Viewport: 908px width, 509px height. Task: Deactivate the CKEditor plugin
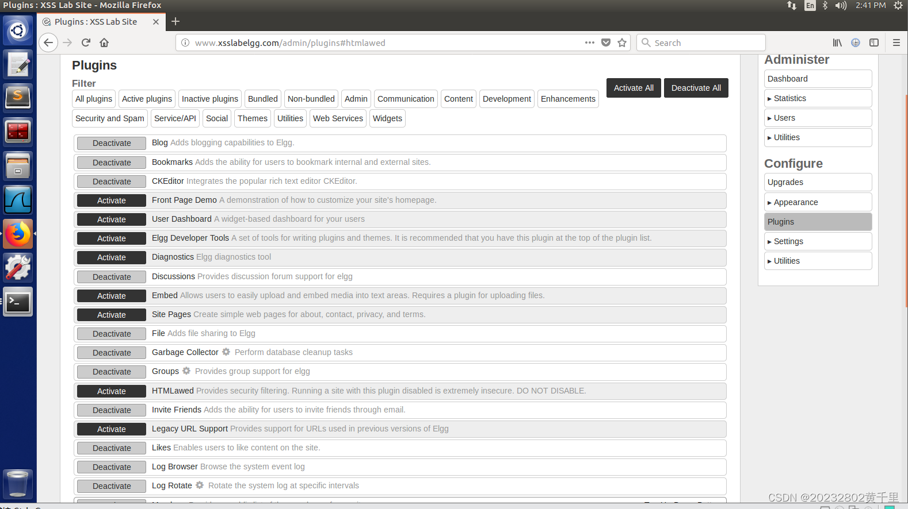[x=112, y=182]
